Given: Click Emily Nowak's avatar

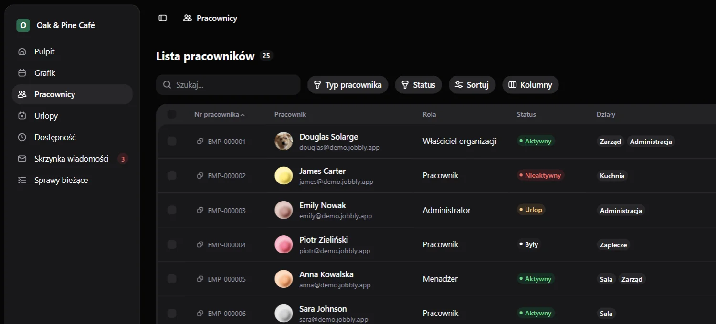Looking at the screenshot, I should [284, 210].
